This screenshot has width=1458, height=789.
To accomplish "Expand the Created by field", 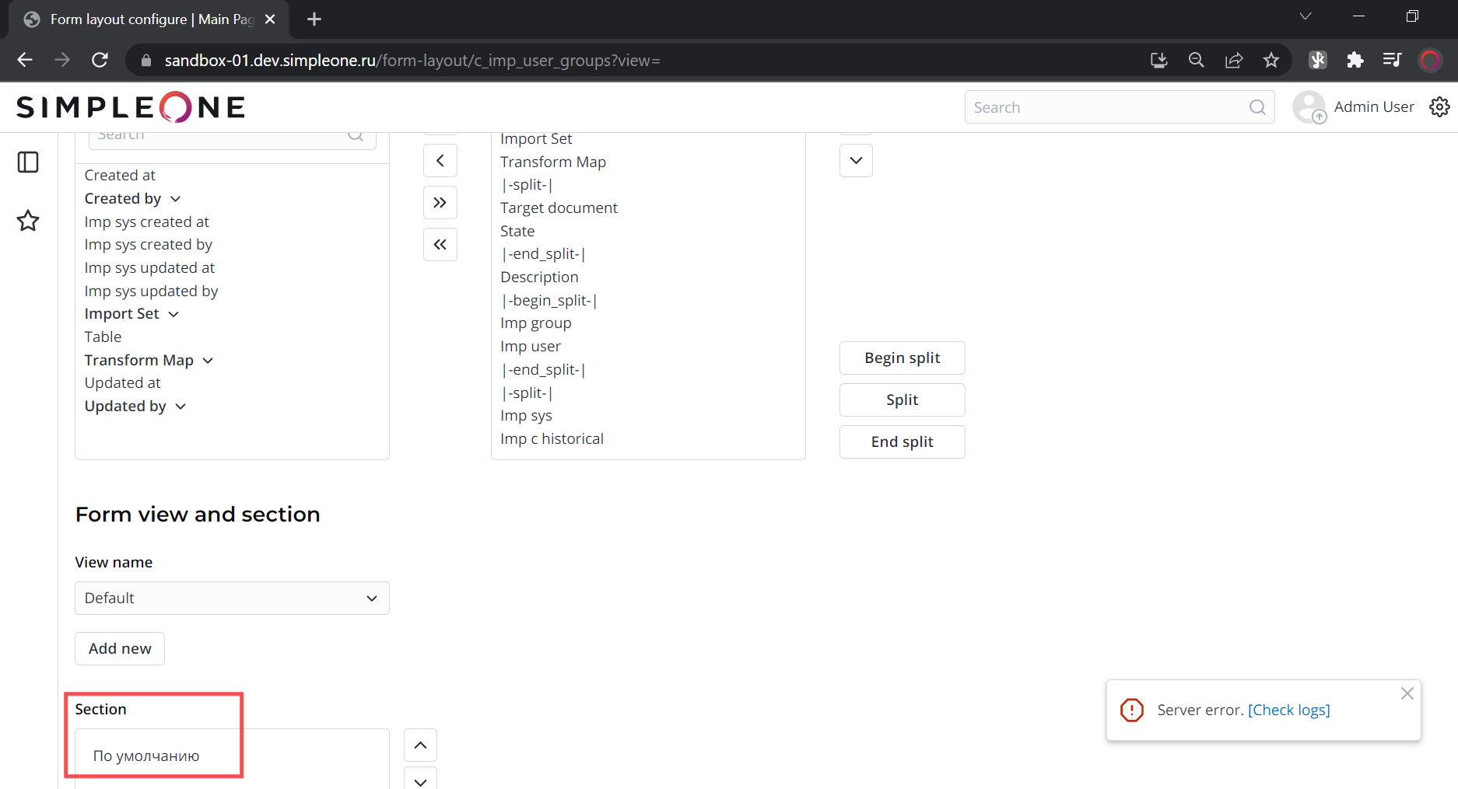I will (x=176, y=199).
